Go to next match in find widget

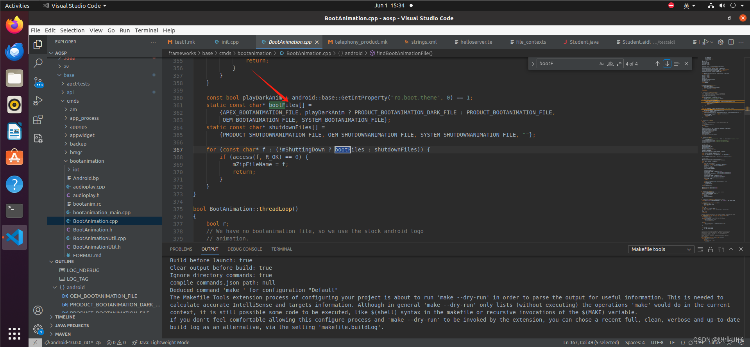[667, 64]
